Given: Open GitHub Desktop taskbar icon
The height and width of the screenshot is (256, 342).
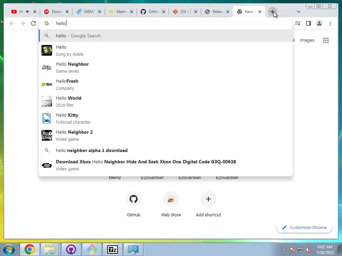Looking at the screenshot, I should [71, 249].
